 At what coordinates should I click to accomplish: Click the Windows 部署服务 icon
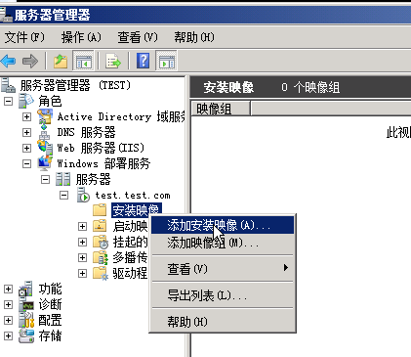click(x=45, y=163)
